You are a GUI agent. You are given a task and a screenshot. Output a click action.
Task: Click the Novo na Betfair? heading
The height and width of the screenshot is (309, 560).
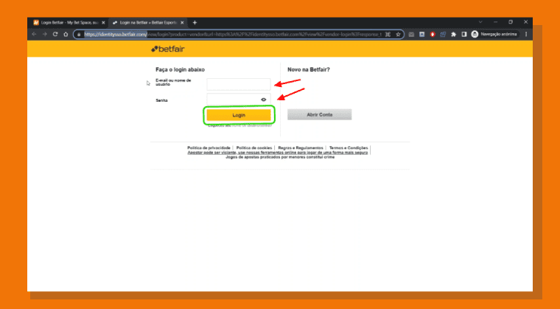(x=309, y=70)
